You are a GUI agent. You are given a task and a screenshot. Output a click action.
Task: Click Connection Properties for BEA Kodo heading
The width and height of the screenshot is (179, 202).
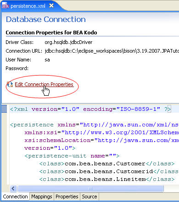[x=51, y=33]
